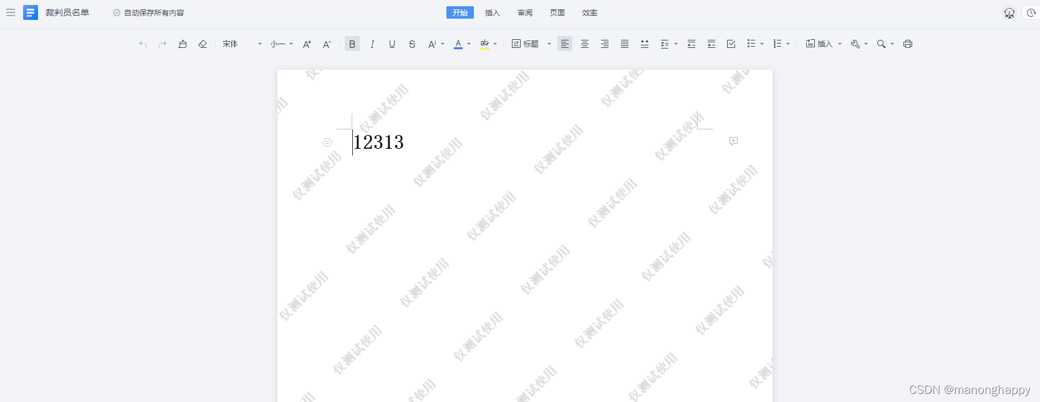Open the 宋体 font family dropdown
Viewport: 1040px width, 402px height.
[243, 44]
